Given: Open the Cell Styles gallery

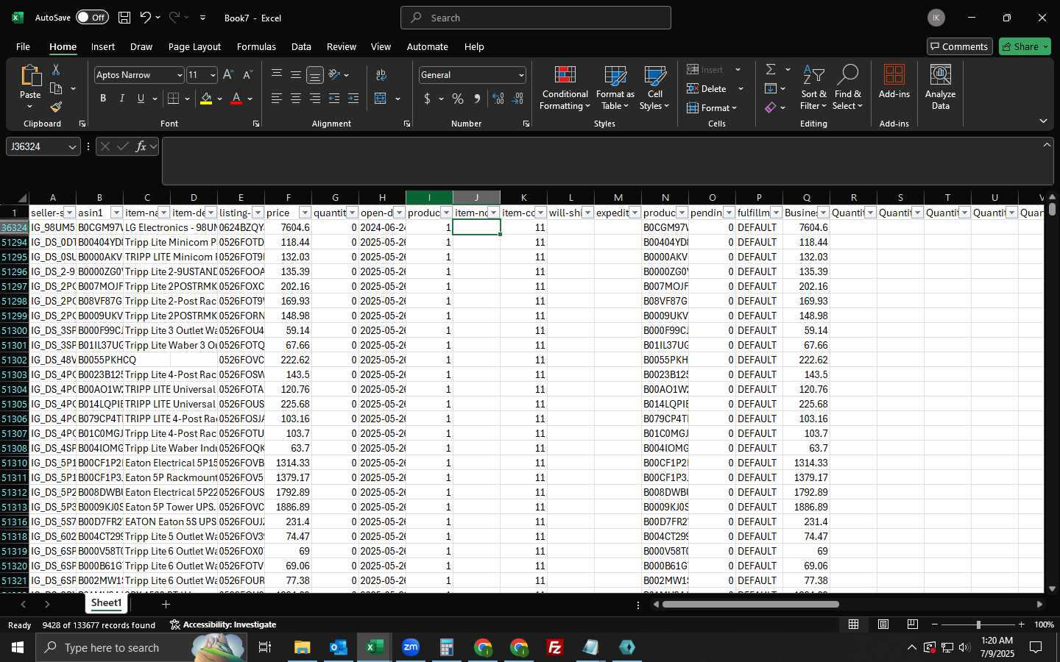Looking at the screenshot, I should coord(654,88).
